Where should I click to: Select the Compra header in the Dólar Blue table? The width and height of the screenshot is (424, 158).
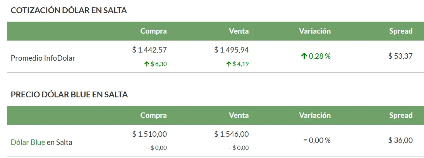153,115
